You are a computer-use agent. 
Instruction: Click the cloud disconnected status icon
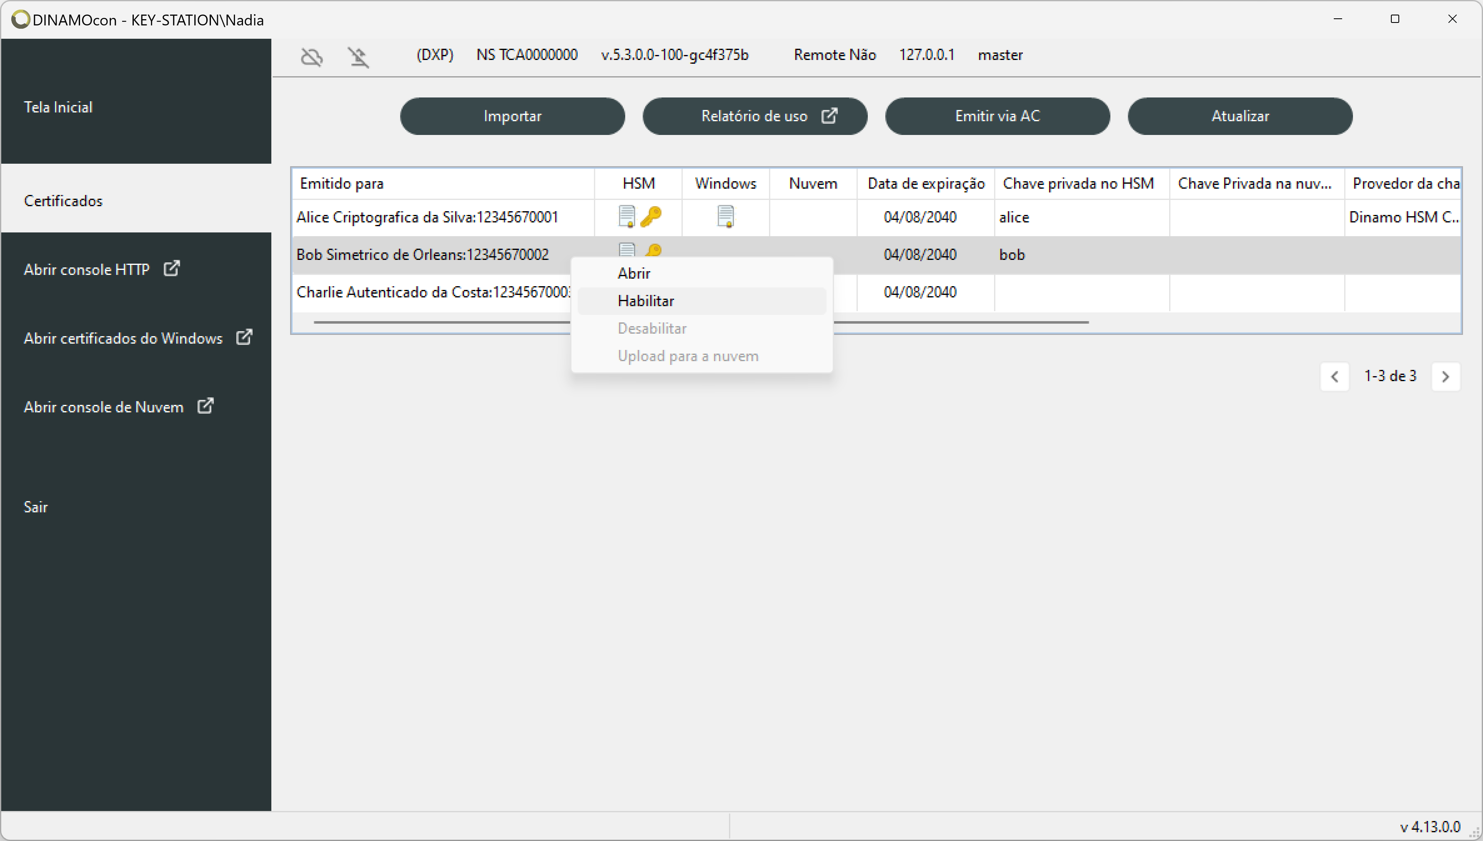tap(312, 57)
